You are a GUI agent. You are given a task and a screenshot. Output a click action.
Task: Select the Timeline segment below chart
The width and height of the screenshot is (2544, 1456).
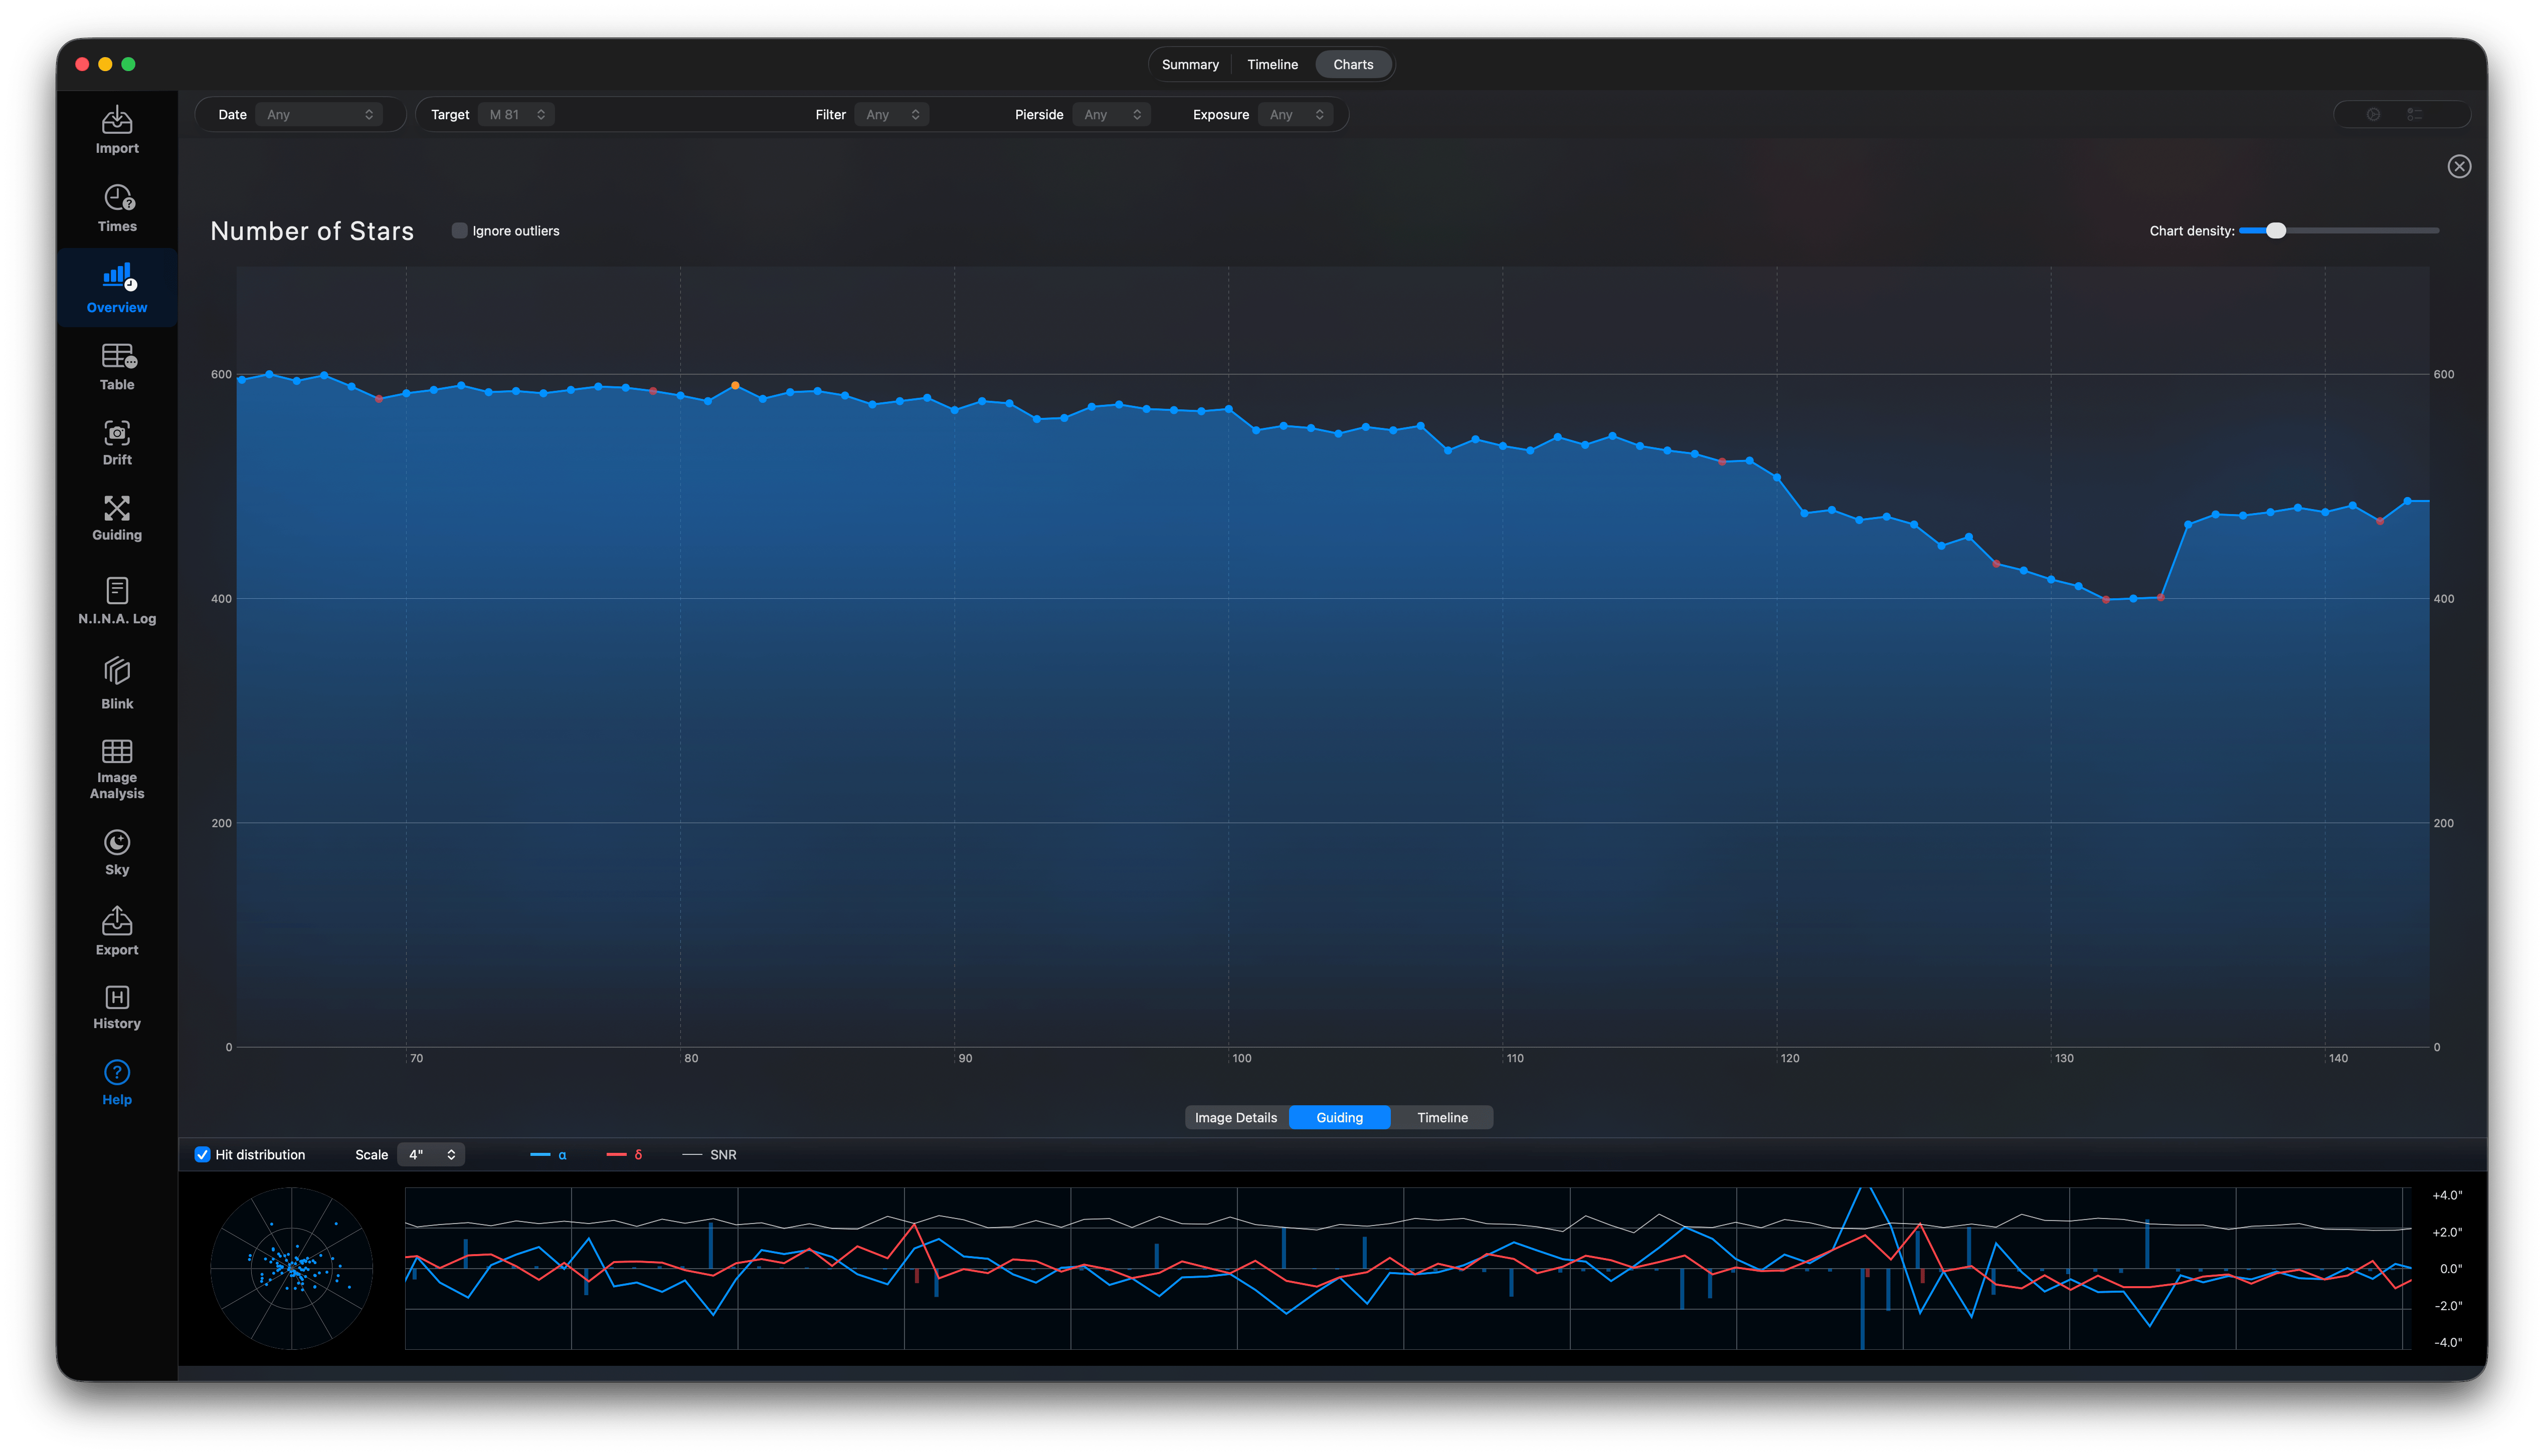pos(1442,1117)
